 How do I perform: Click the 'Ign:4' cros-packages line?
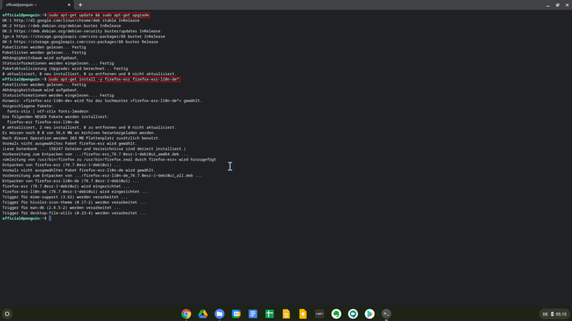point(84,36)
